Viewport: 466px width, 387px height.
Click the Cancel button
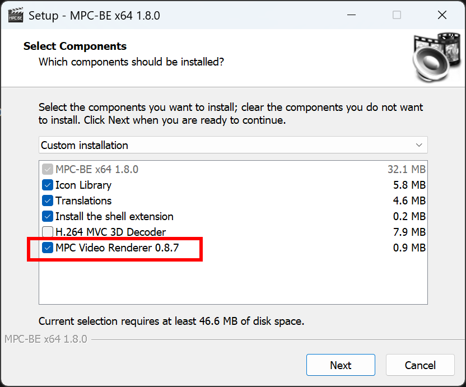click(x=420, y=365)
